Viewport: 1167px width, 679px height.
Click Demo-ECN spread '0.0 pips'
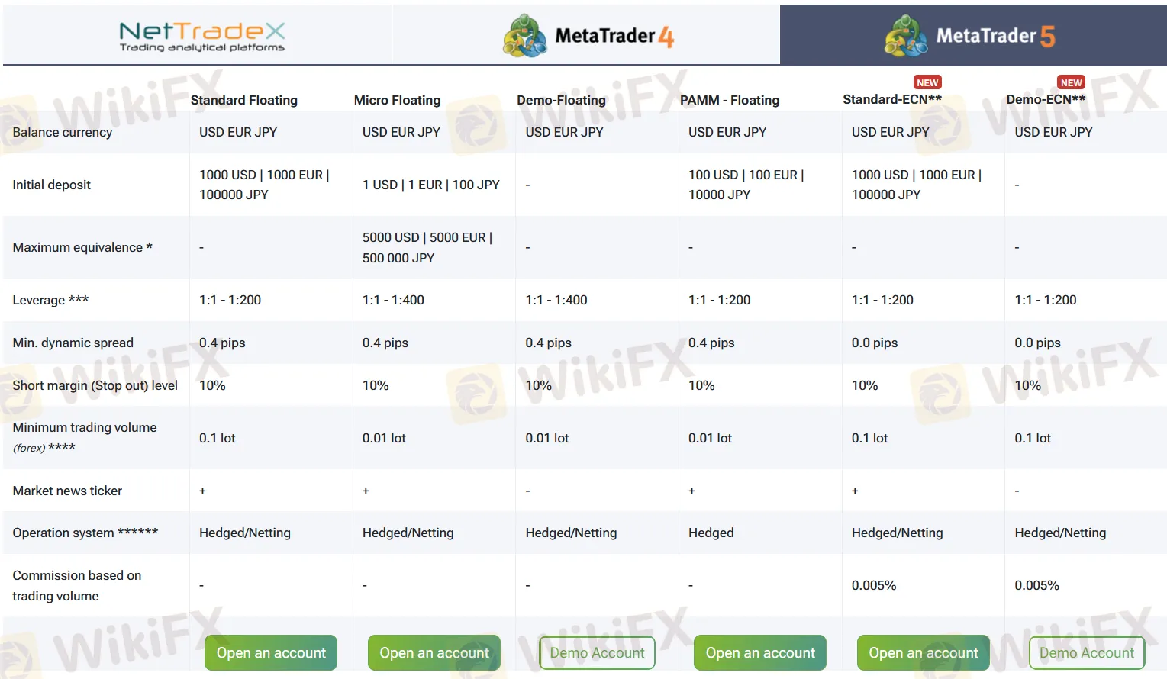pos(1037,343)
